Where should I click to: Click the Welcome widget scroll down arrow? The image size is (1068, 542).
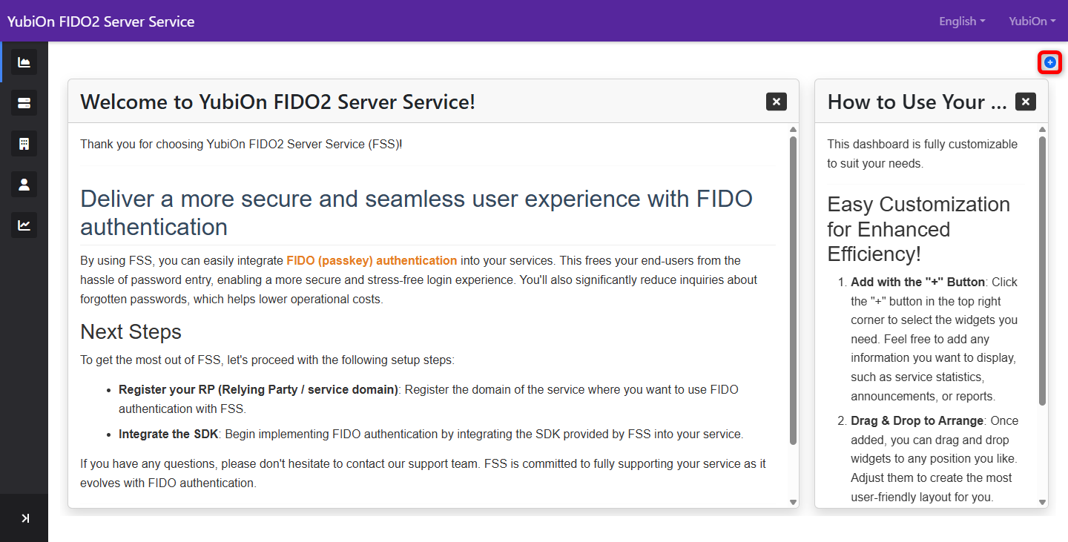[793, 502]
